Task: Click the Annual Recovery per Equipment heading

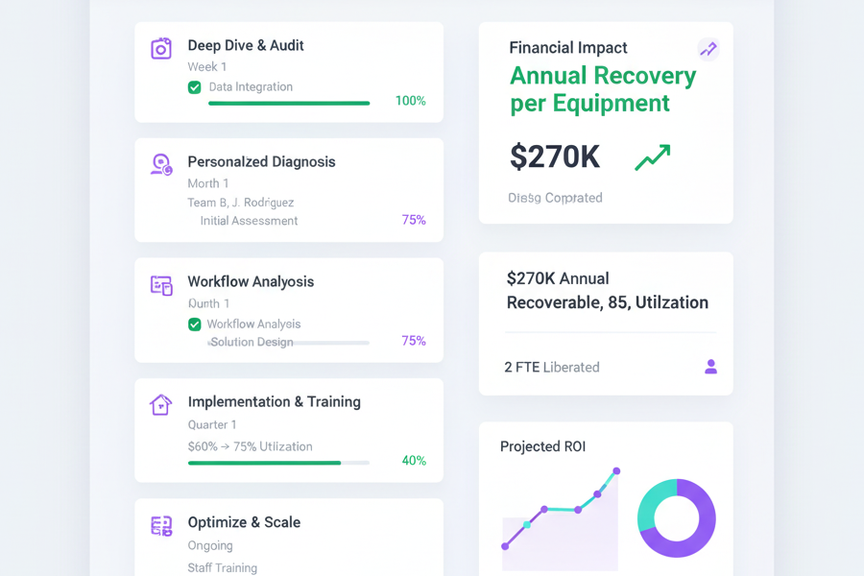Action: tap(603, 89)
